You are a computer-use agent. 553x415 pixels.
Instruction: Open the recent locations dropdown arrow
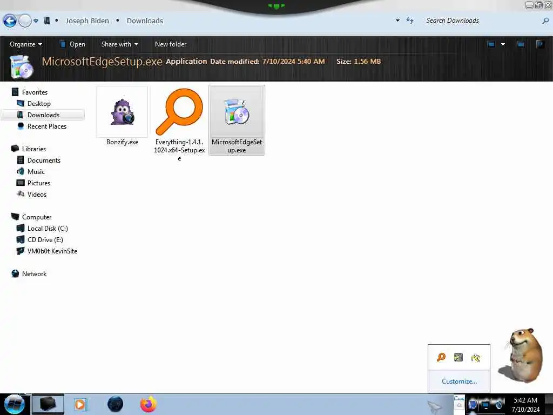[36, 21]
